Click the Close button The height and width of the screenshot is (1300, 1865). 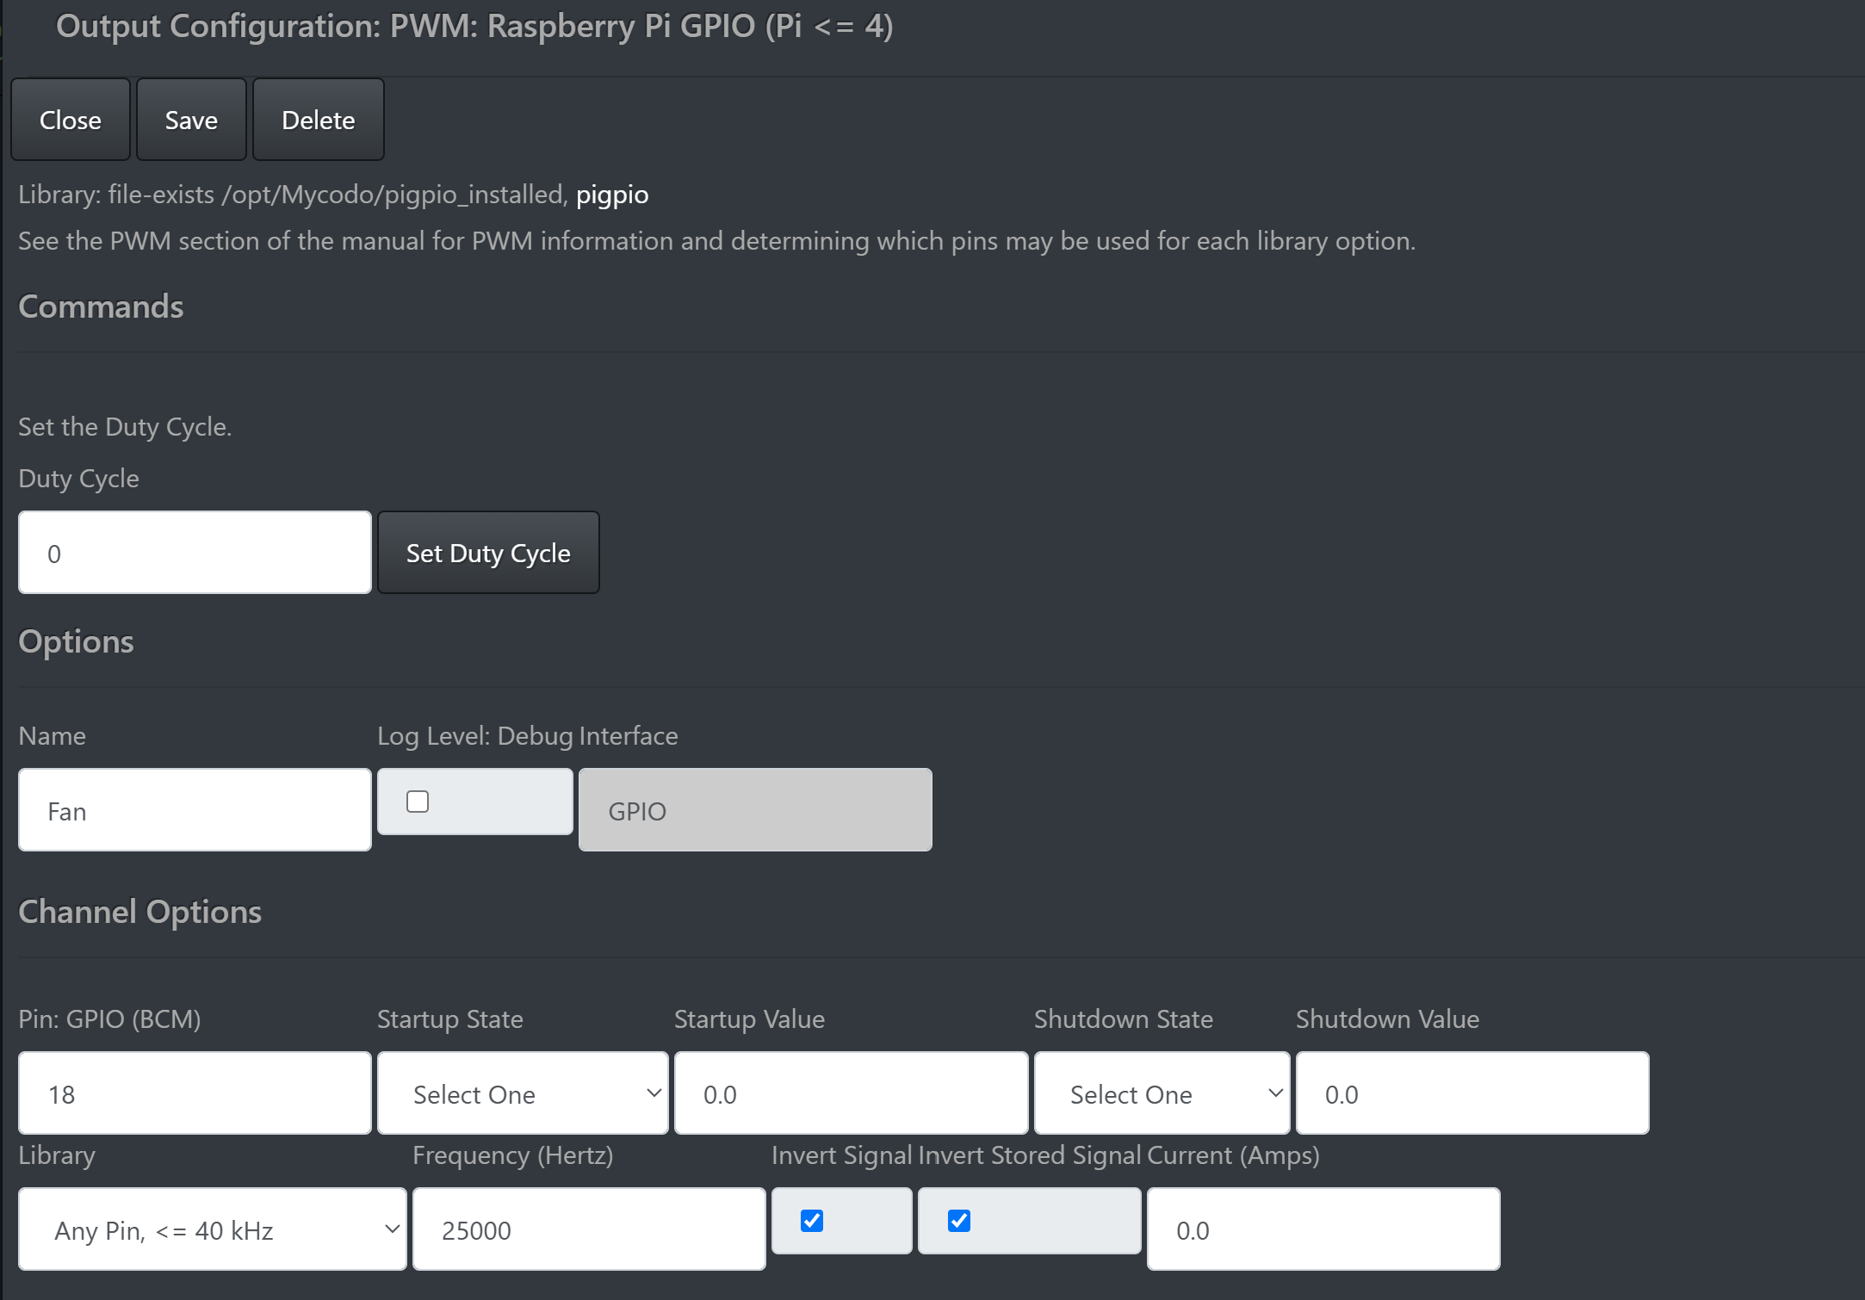tap(71, 120)
